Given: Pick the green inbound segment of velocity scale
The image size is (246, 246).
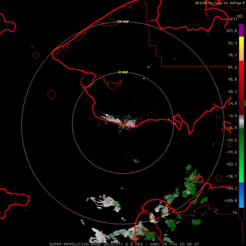Looking at the screenshot, I should tap(241, 155).
